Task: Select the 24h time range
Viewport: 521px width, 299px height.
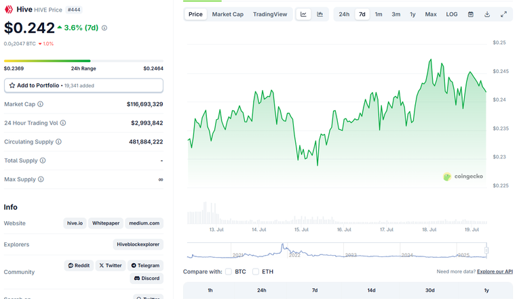Action: 344,14
